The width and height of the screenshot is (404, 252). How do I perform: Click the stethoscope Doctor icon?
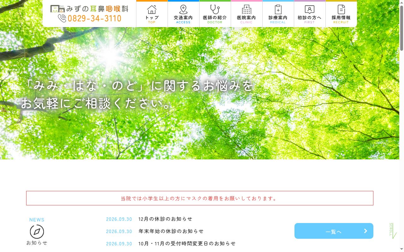point(215,9)
